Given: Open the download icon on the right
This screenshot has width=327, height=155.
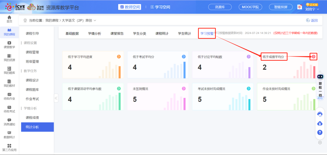Looking at the screenshot, I should coord(320,123).
